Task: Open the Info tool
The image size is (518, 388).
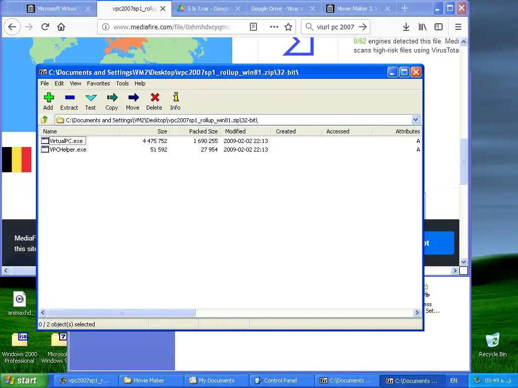Action: point(176,101)
